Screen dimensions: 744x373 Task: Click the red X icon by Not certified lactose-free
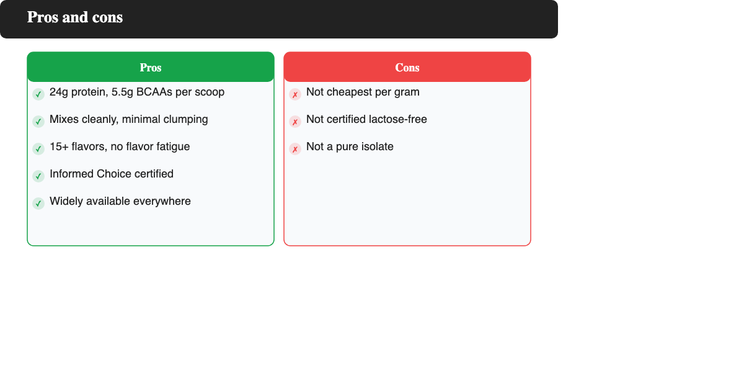(x=295, y=122)
